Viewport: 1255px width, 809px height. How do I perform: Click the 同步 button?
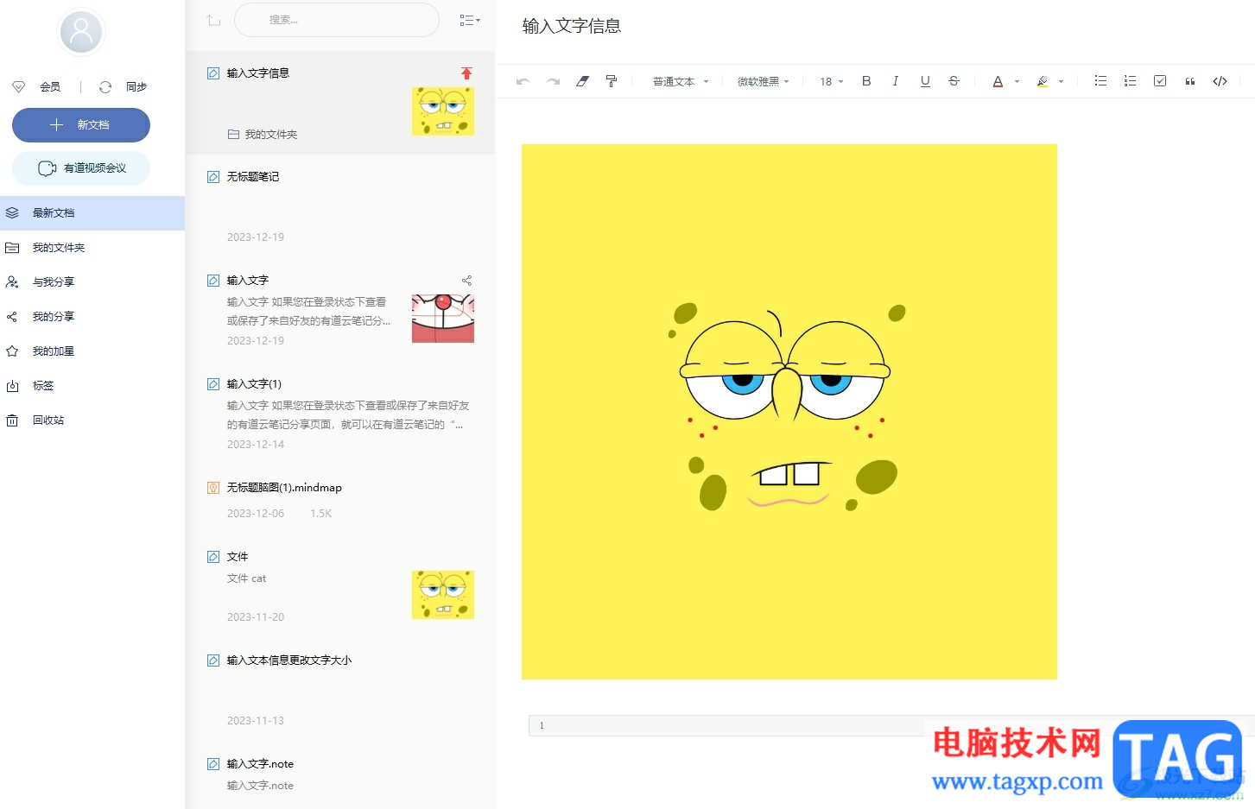(136, 87)
